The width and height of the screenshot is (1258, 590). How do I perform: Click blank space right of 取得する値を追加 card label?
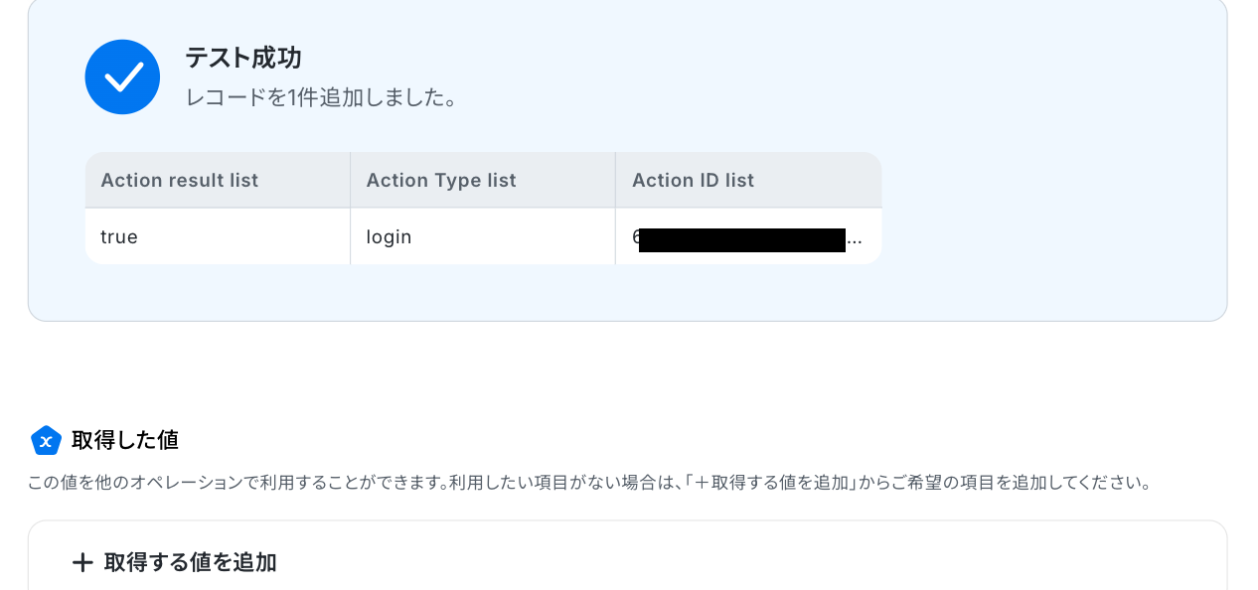pos(745,563)
